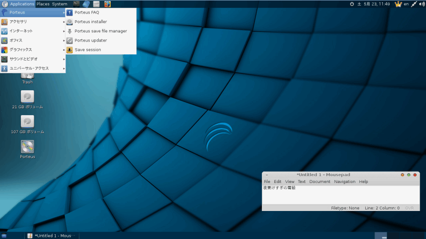Click in the Mousepad text editing area
Viewport: 426px width, 239px height.
point(341,195)
